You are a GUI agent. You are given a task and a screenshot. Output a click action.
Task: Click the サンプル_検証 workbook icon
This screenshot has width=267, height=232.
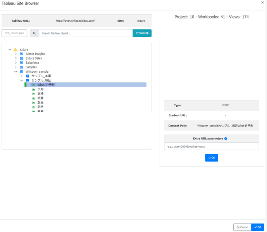pos(28,80)
